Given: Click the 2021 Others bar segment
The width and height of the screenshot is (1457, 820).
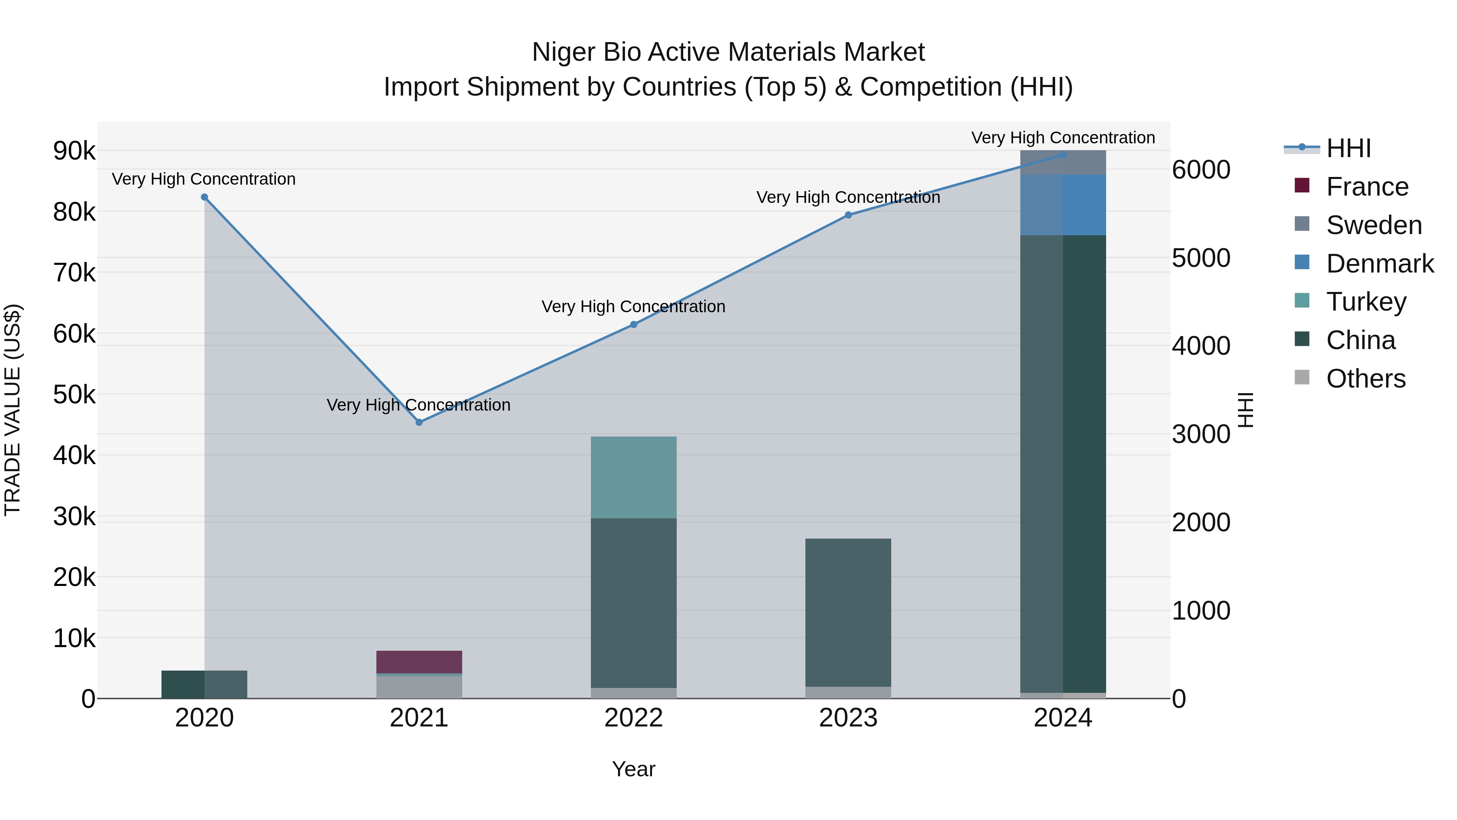Looking at the screenshot, I should pos(419,688).
